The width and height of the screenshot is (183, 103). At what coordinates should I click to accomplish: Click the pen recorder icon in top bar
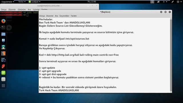(172, 2)
